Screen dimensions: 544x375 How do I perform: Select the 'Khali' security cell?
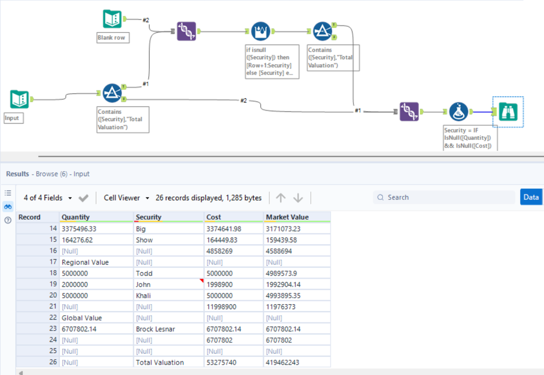pos(169,296)
